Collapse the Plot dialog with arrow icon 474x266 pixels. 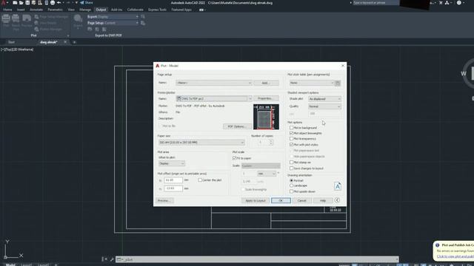(338, 200)
